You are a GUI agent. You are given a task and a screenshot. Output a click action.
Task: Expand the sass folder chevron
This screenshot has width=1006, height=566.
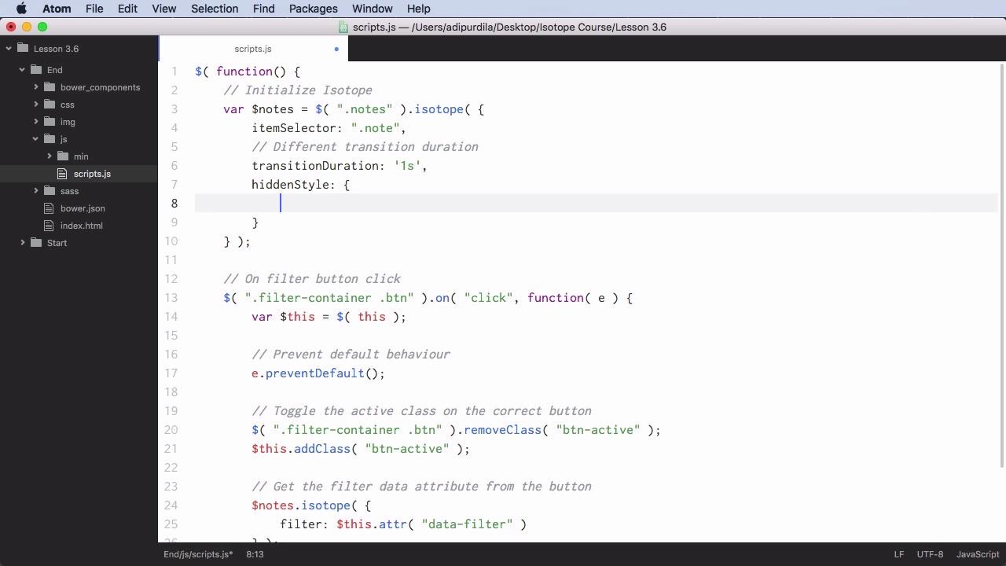[x=36, y=191]
